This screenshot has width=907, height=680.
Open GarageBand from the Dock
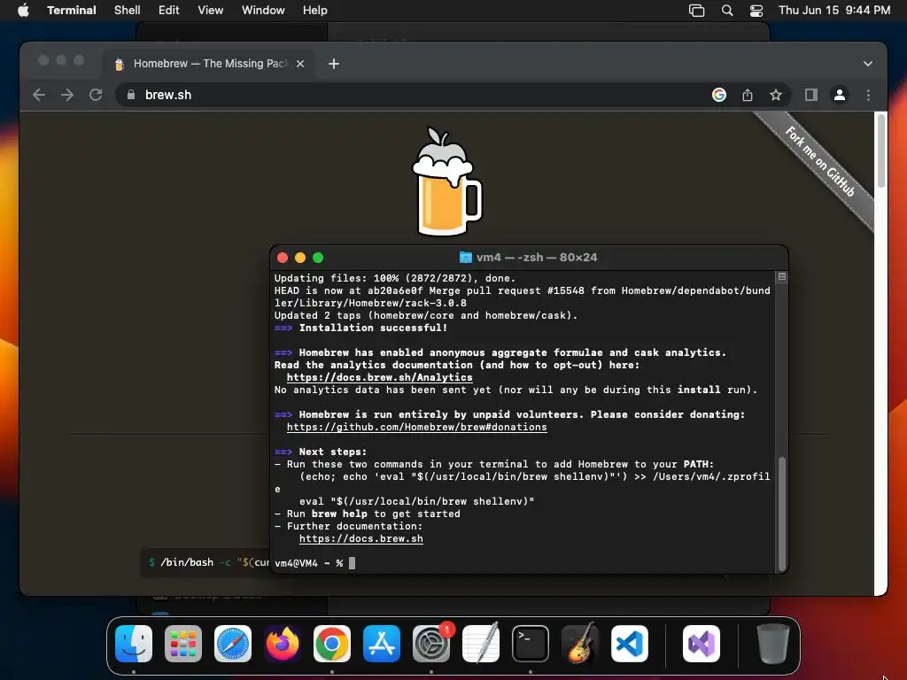579,644
